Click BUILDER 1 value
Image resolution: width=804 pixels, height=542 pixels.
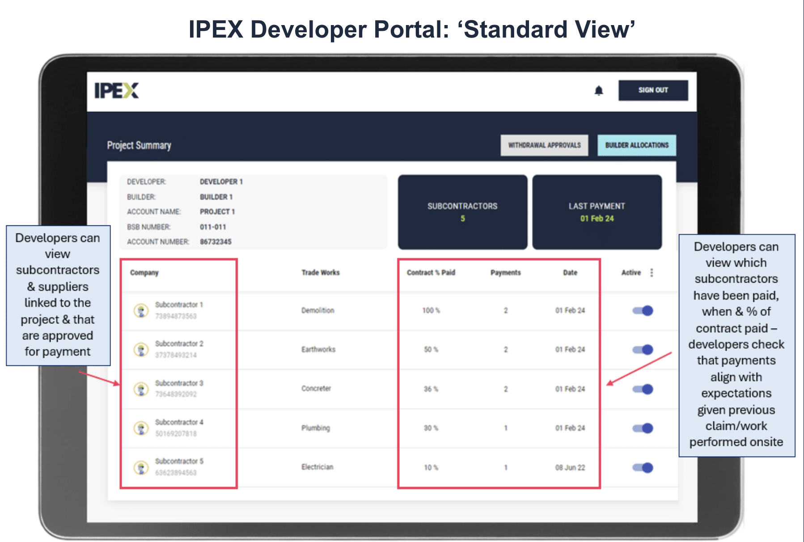pos(216,197)
